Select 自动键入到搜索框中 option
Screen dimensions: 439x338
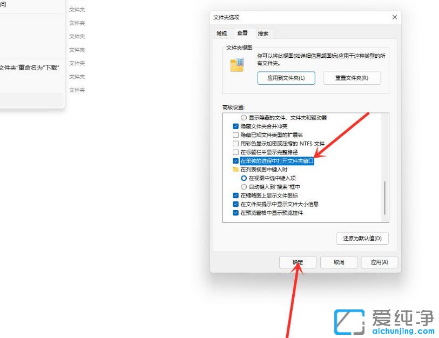pyautogui.click(x=244, y=187)
